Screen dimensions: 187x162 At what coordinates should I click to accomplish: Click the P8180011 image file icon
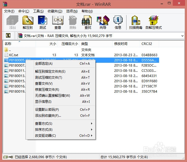[x=6, y=71]
